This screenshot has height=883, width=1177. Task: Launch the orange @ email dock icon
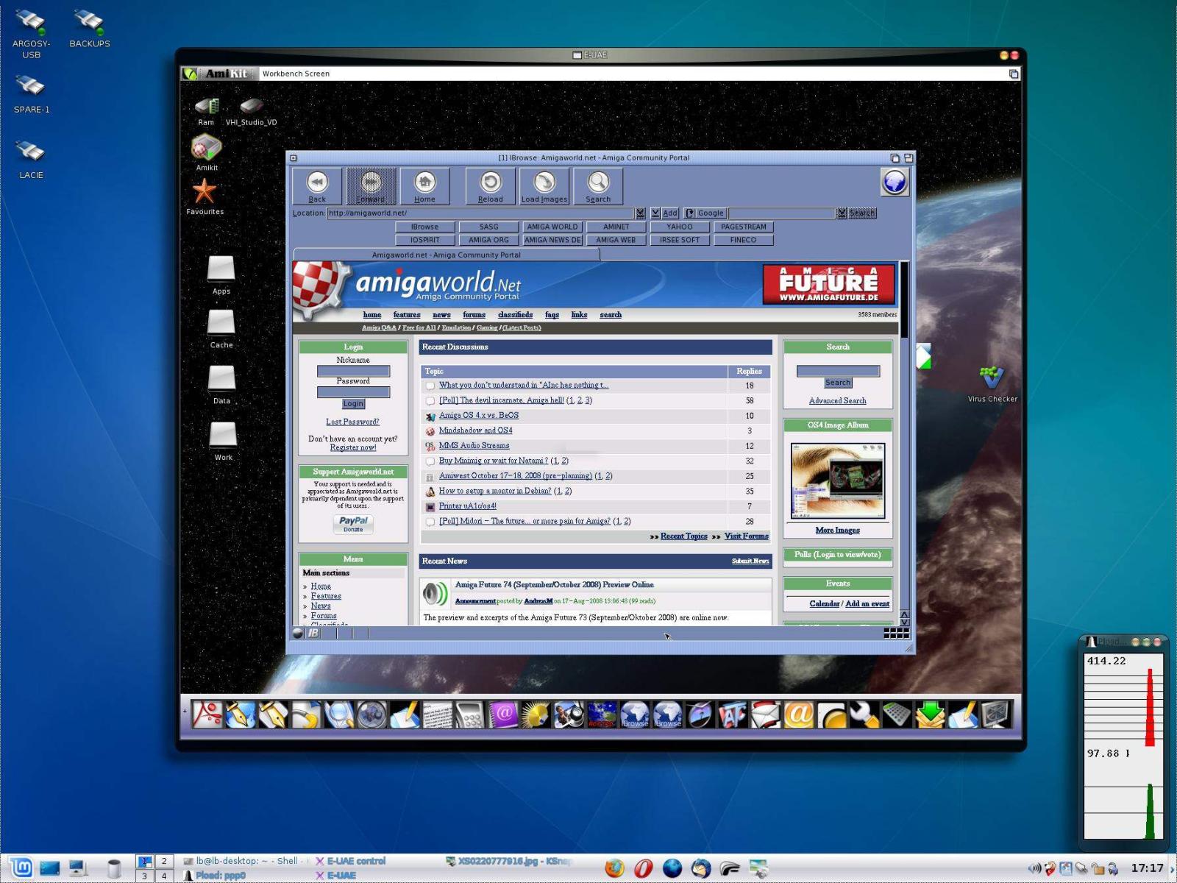click(x=798, y=714)
